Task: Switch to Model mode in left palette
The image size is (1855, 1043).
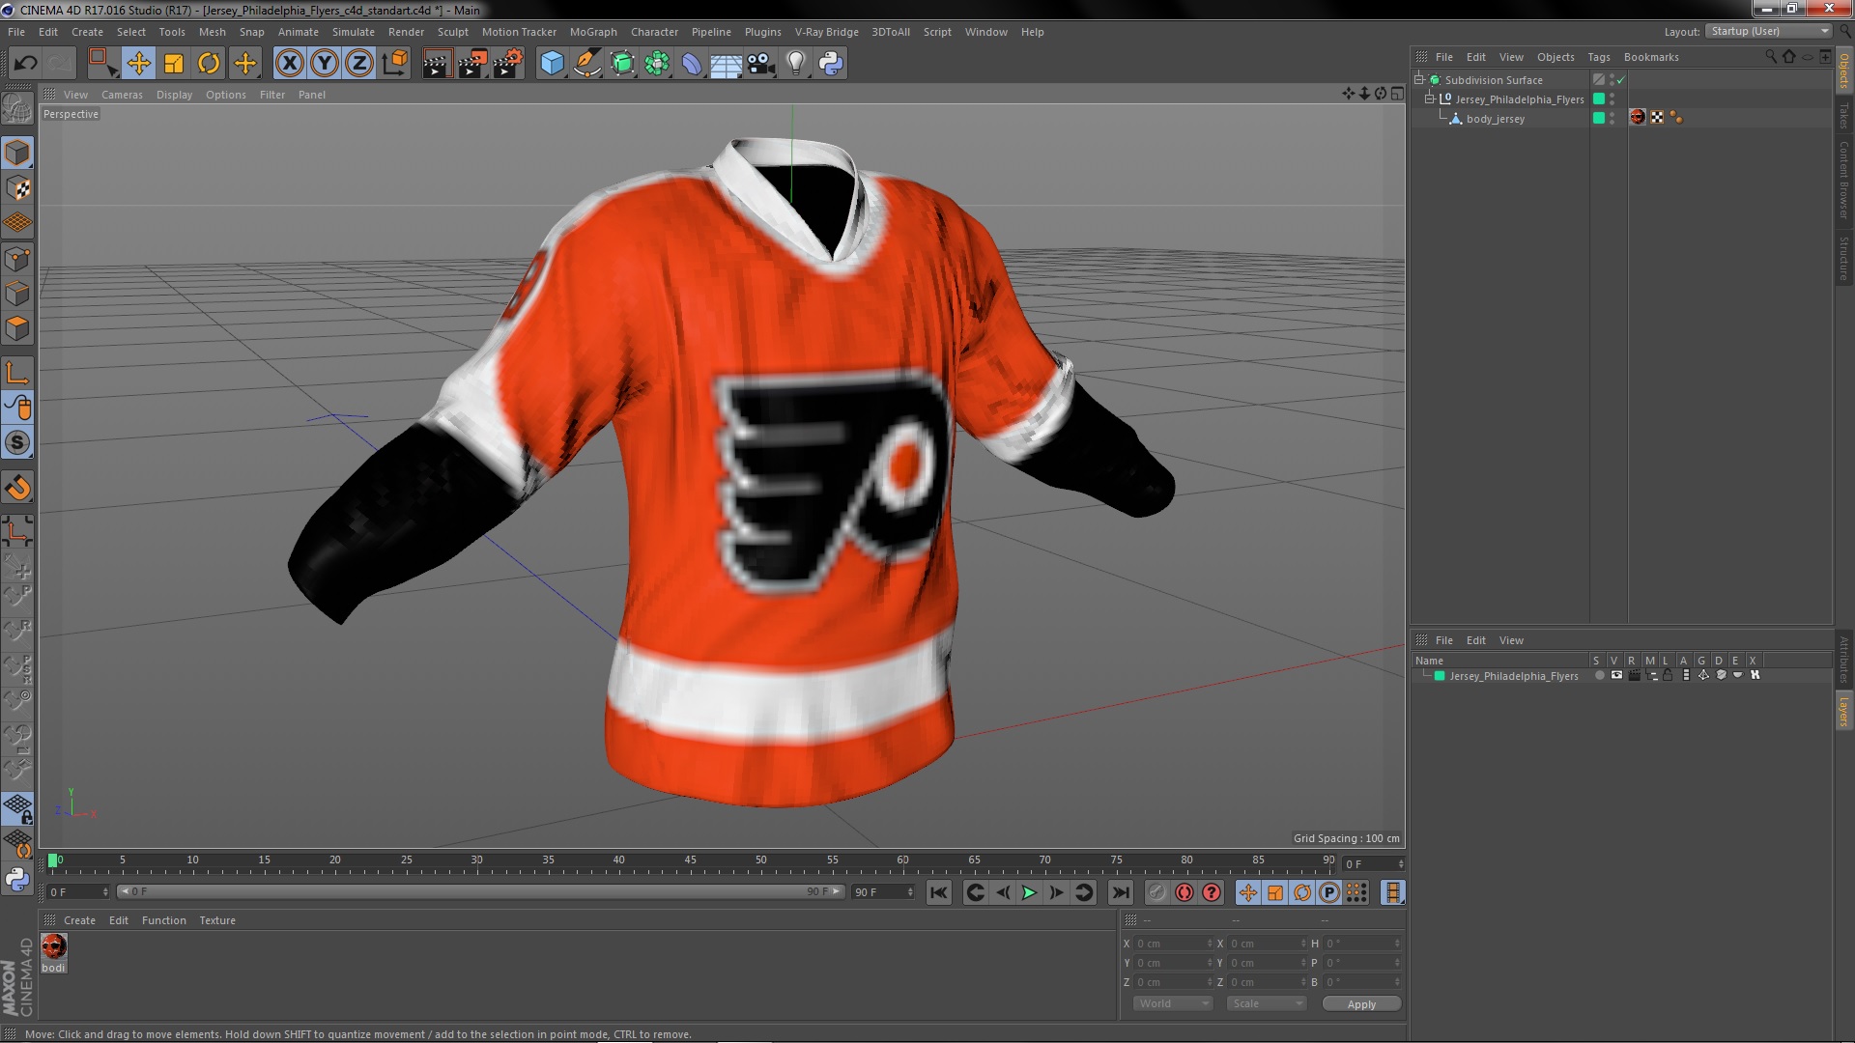Action: coord(17,153)
